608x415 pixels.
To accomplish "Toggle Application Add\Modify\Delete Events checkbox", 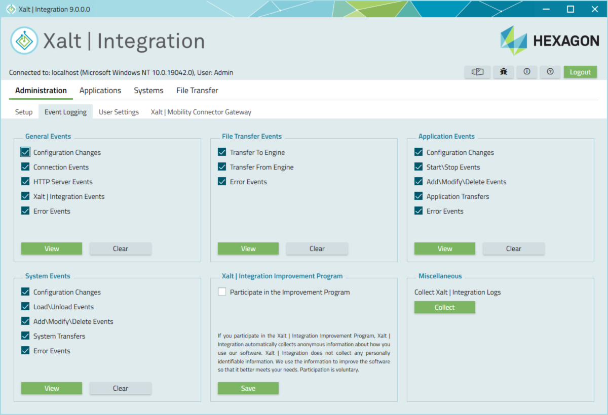I will [419, 181].
